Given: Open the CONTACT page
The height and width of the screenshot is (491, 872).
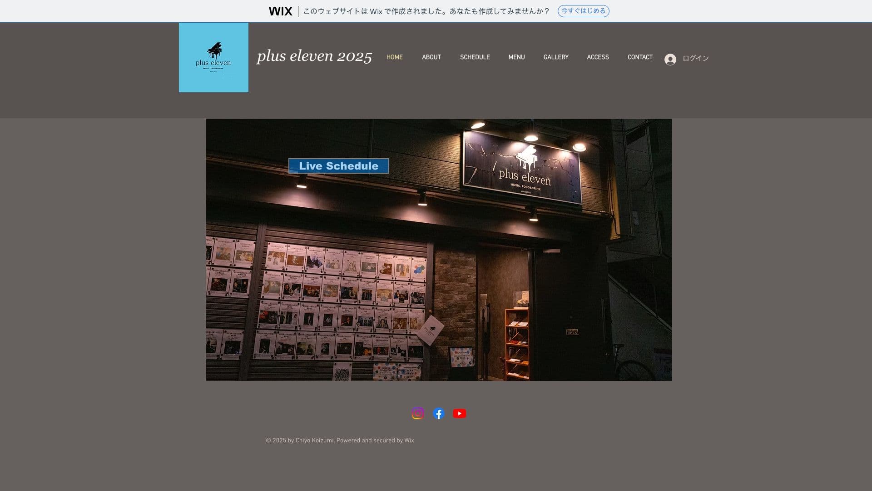Looking at the screenshot, I should (640, 57).
